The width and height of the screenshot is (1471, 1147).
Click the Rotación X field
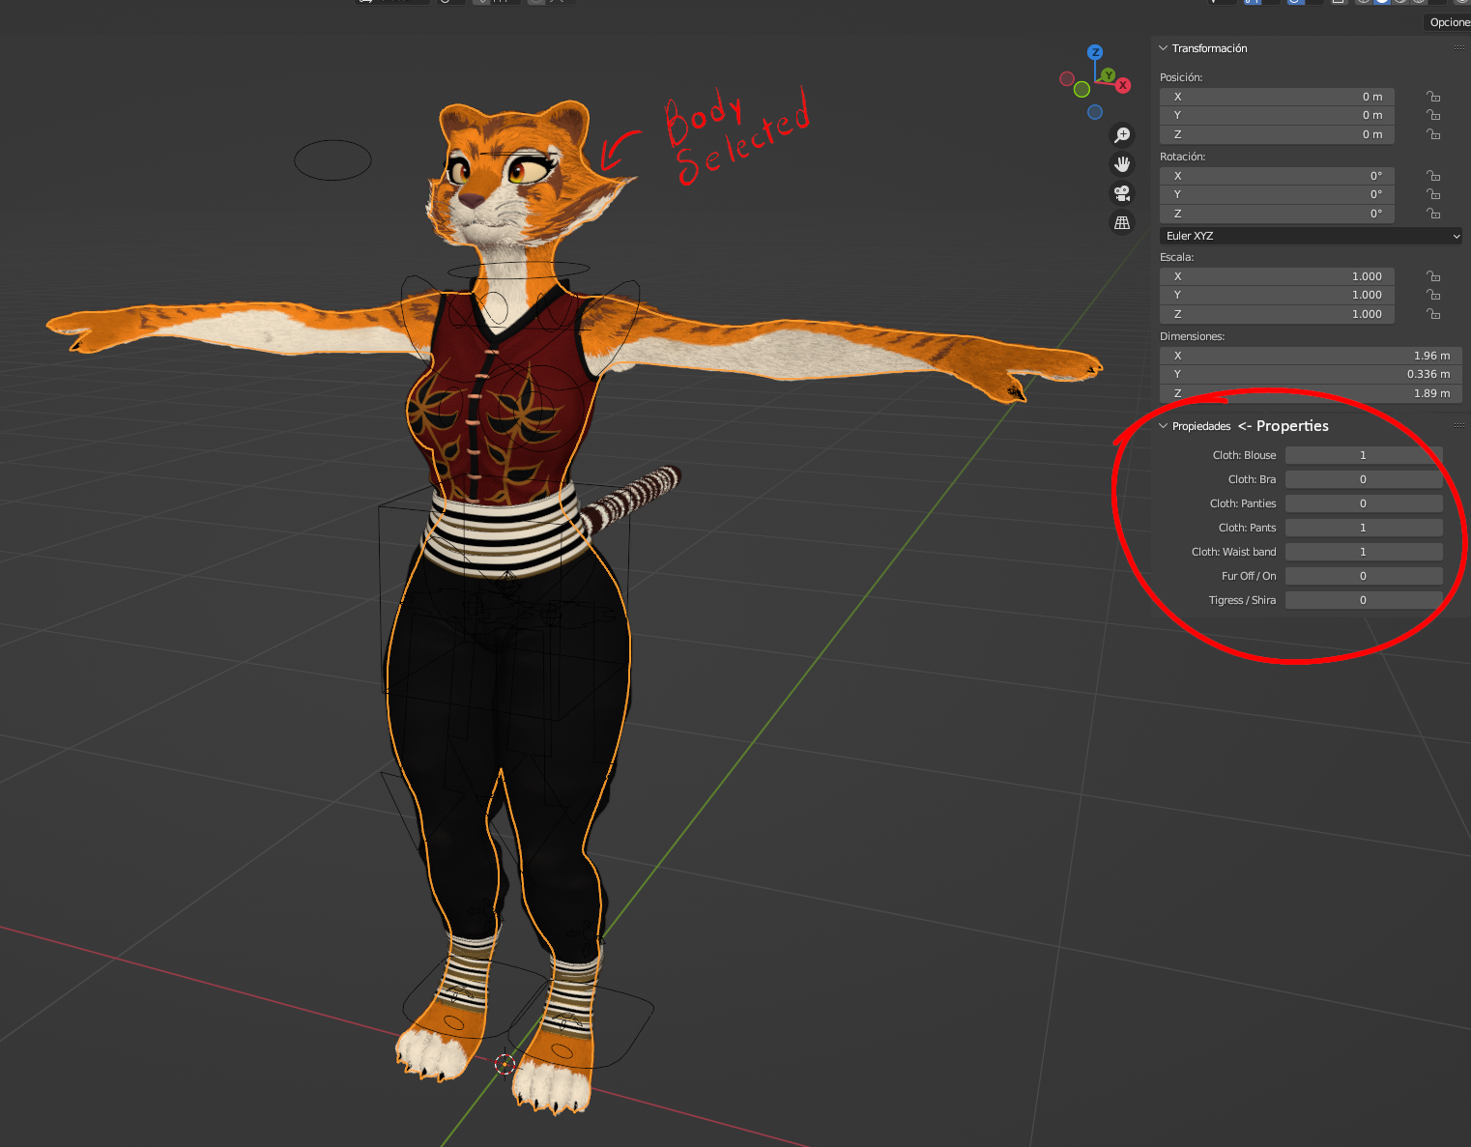tap(1277, 176)
